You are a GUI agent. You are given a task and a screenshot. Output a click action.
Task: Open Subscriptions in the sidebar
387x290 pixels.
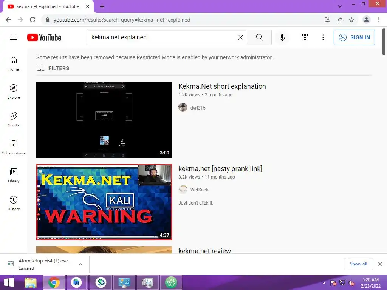tap(14, 147)
